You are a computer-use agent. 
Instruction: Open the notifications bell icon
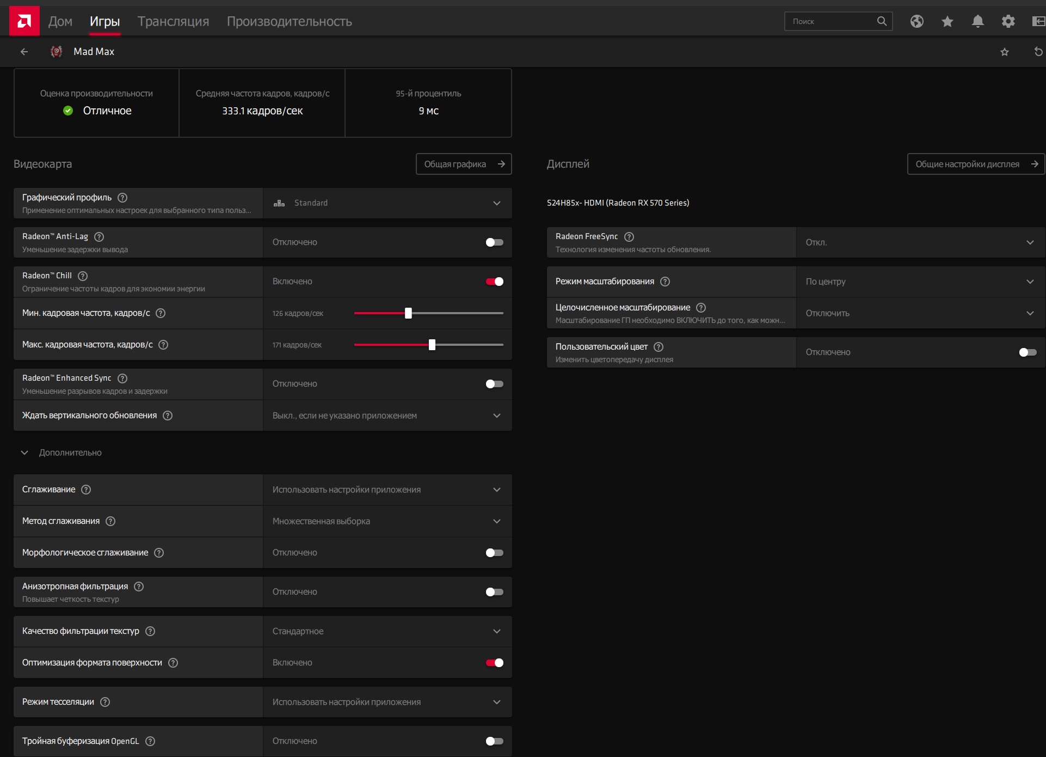click(x=978, y=21)
